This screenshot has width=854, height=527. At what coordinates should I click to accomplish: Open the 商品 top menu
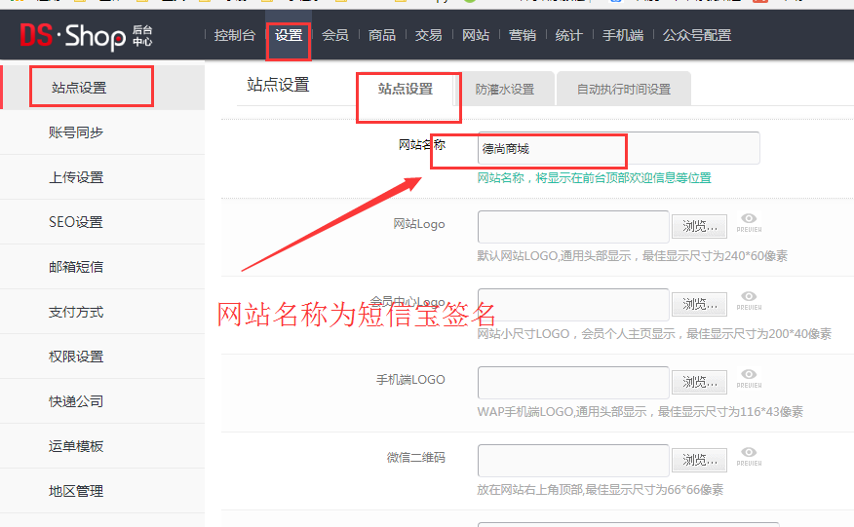point(382,35)
